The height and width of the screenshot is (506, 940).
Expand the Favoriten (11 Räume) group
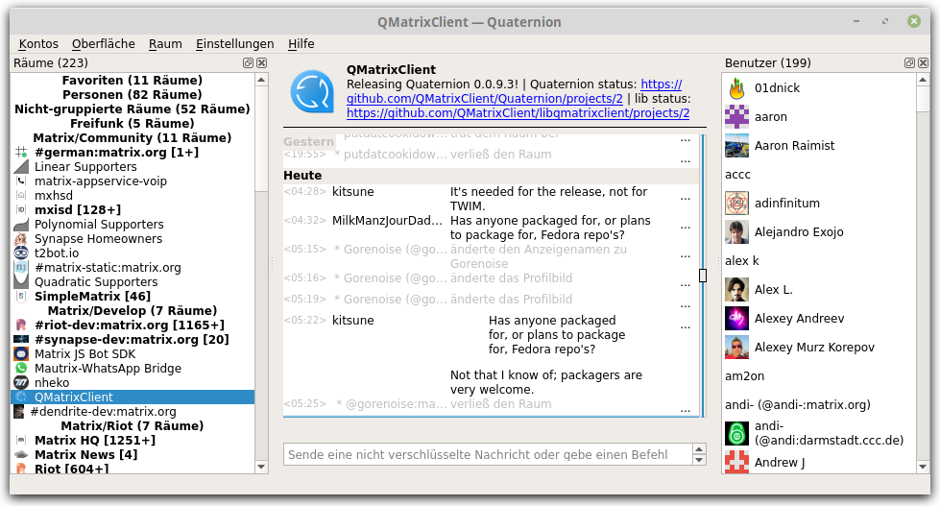tap(132, 81)
